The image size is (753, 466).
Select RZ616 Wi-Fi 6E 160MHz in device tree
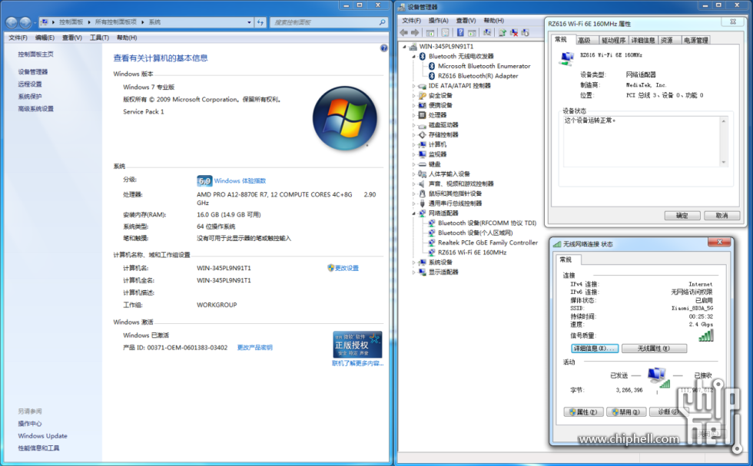472,253
